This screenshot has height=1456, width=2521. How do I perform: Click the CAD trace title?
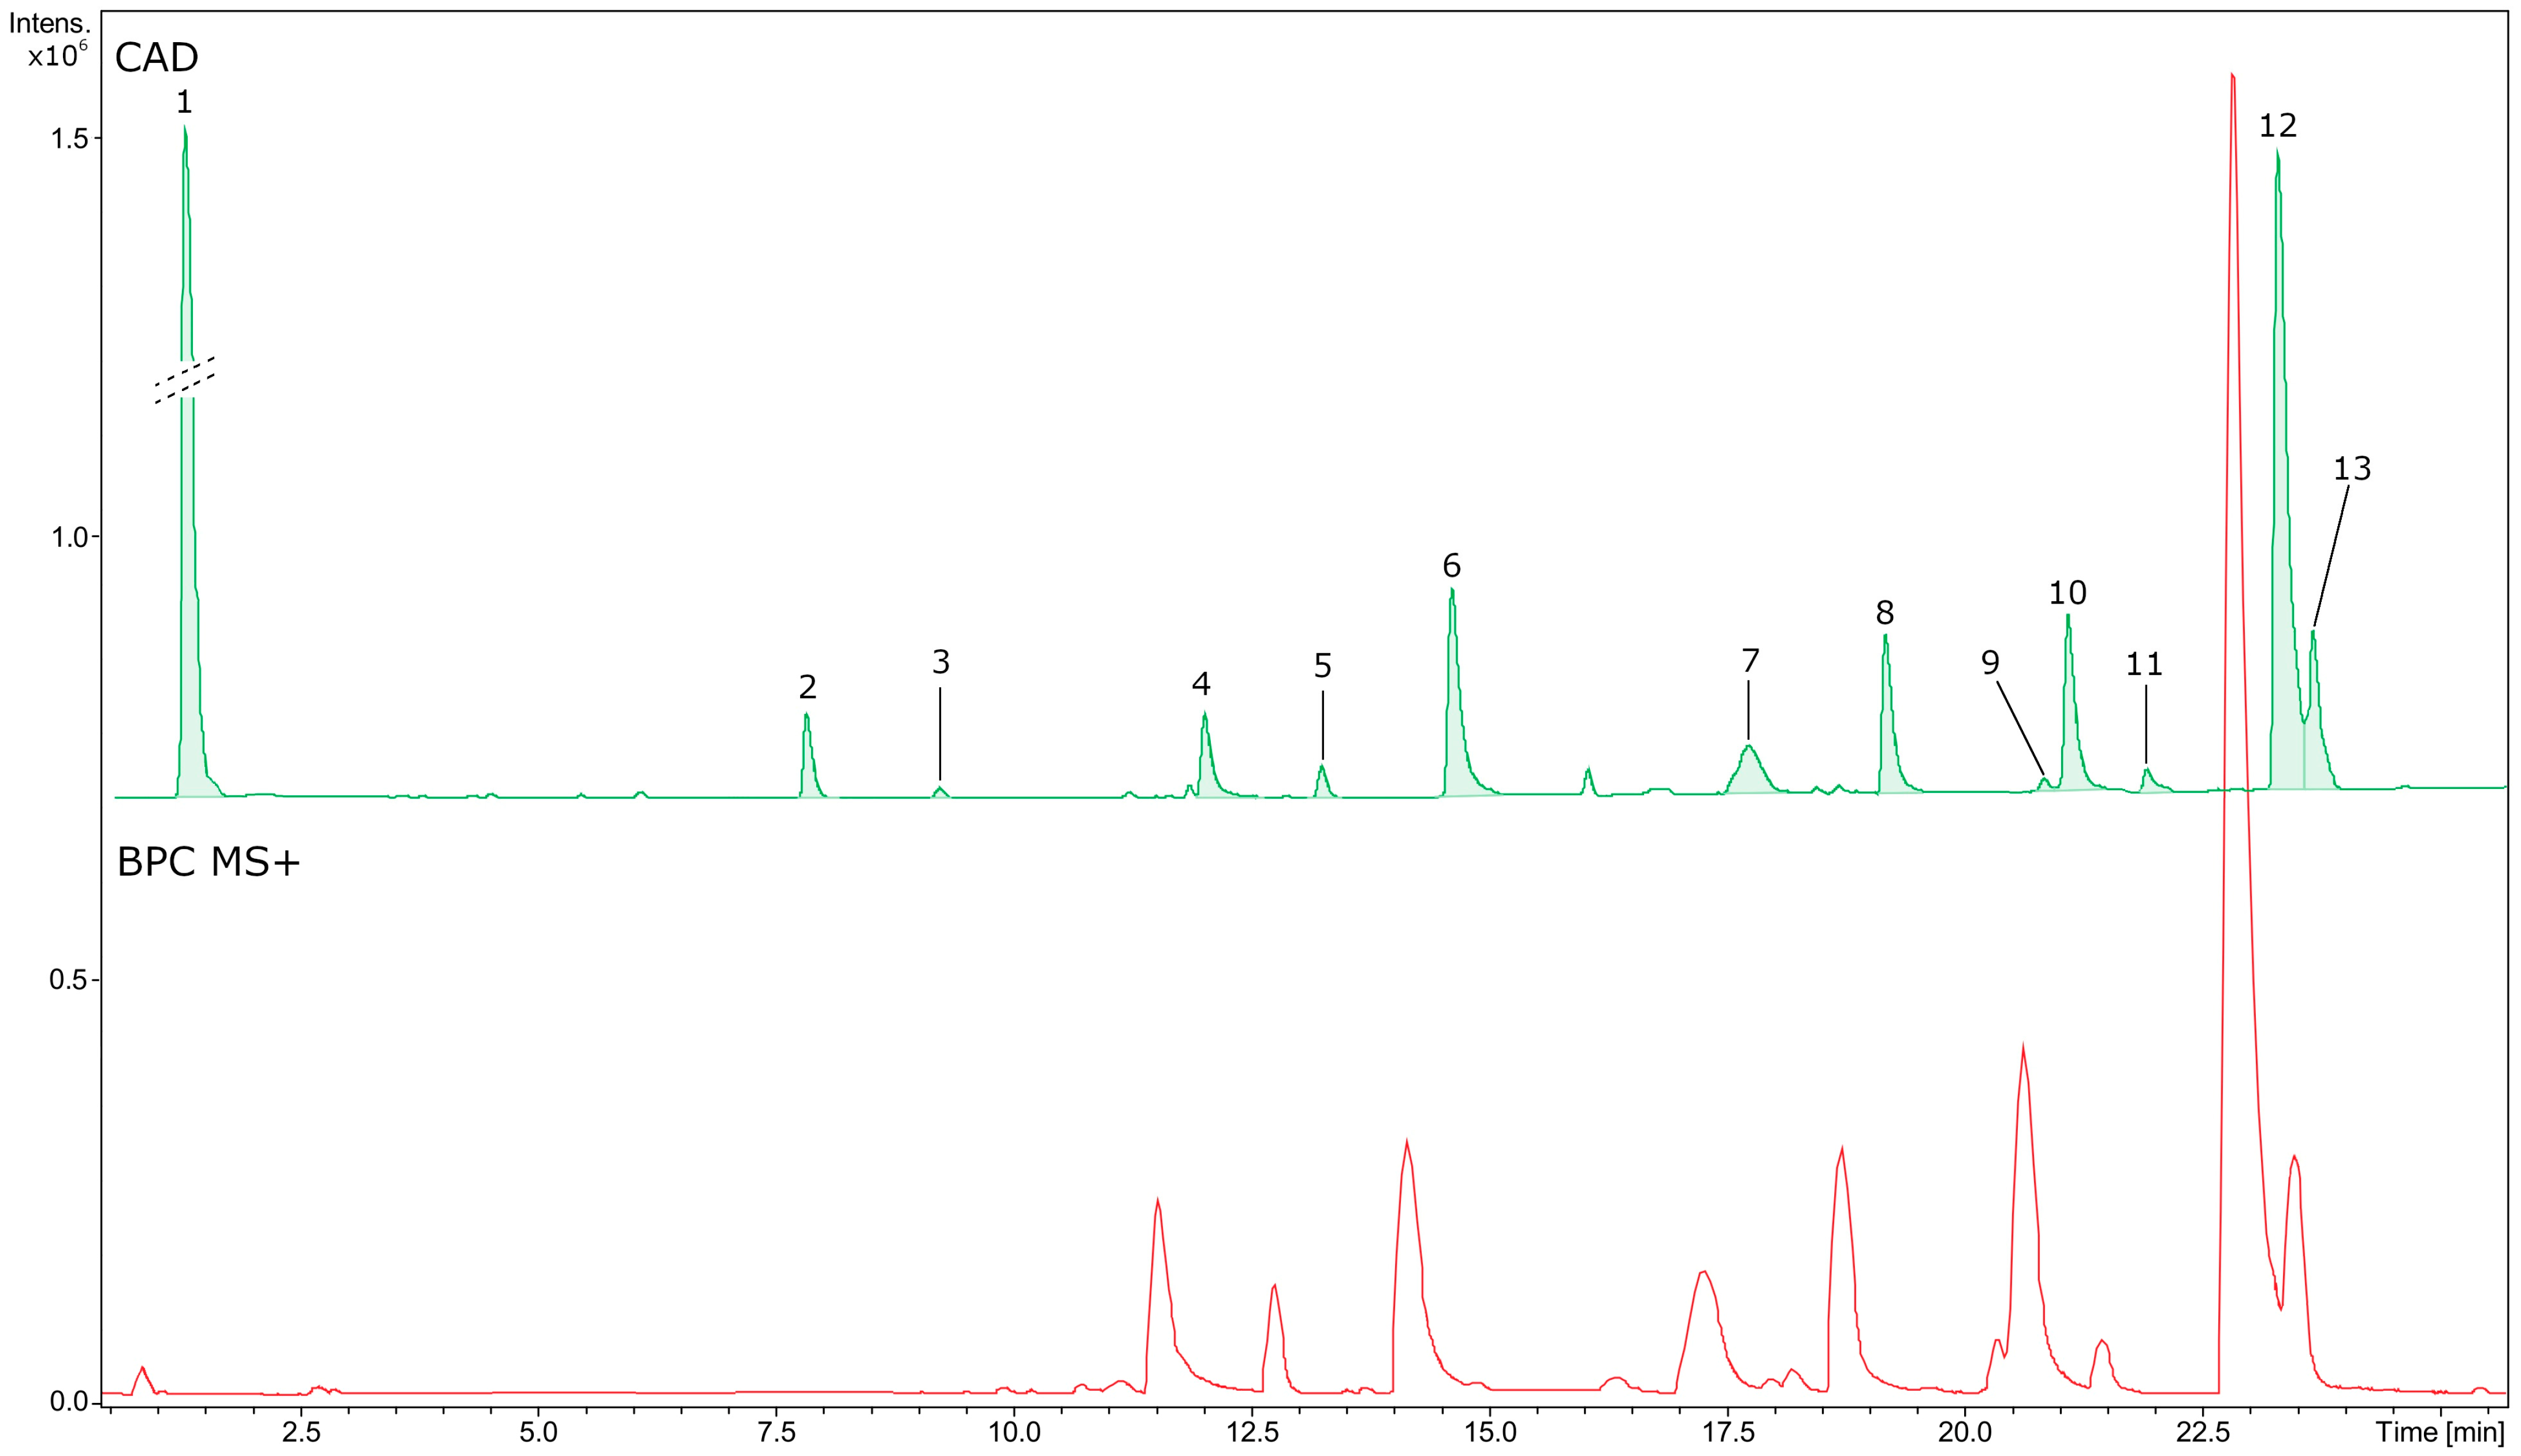[x=157, y=58]
